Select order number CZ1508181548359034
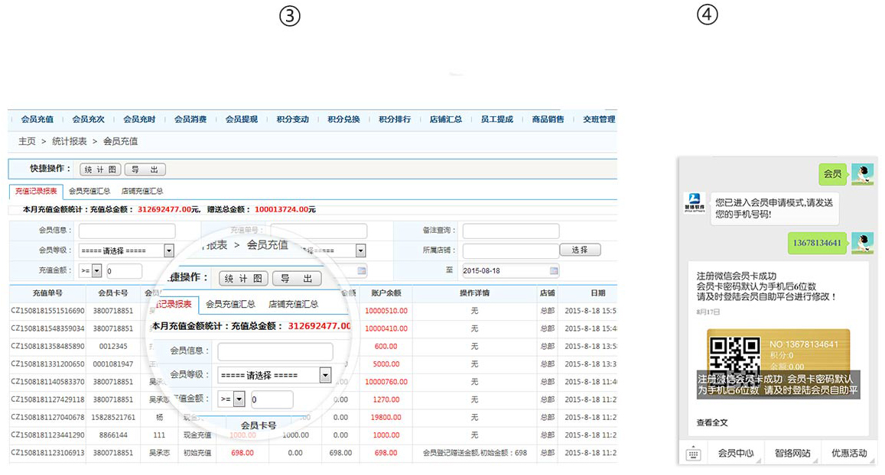The width and height of the screenshot is (885, 475). [47, 328]
